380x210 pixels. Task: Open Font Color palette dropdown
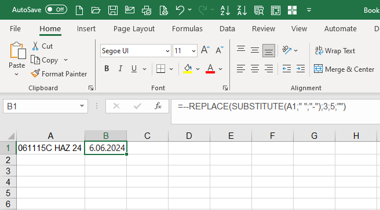coord(221,69)
